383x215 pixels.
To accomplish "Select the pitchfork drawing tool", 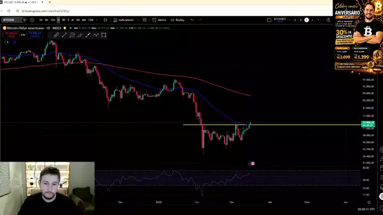I will coord(80,35).
